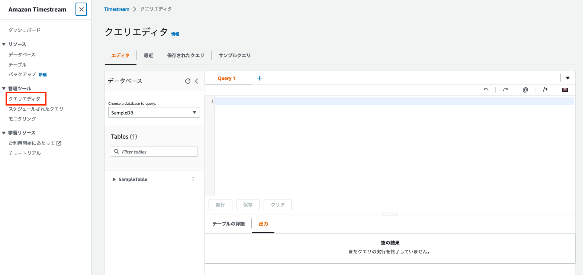Image resolution: width=583 pixels, height=275 pixels.
Task: Show the テーブルの詳細 tab
Action: click(228, 224)
